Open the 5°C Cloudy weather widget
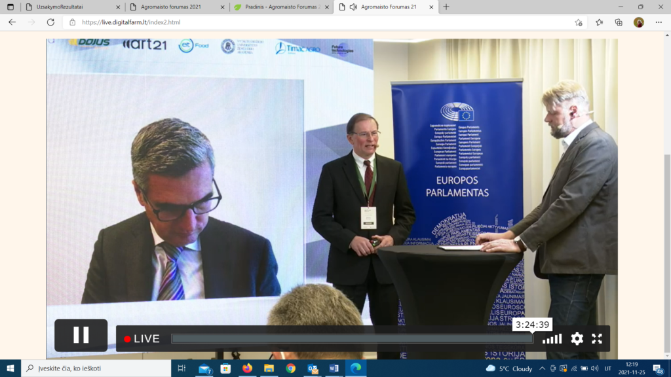This screenshot has height=377, width=671. coord(509,368)
